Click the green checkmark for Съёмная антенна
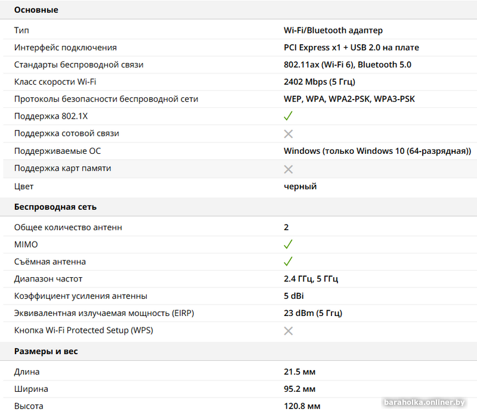Screen dimensions: 477x415 pos(288,262)
